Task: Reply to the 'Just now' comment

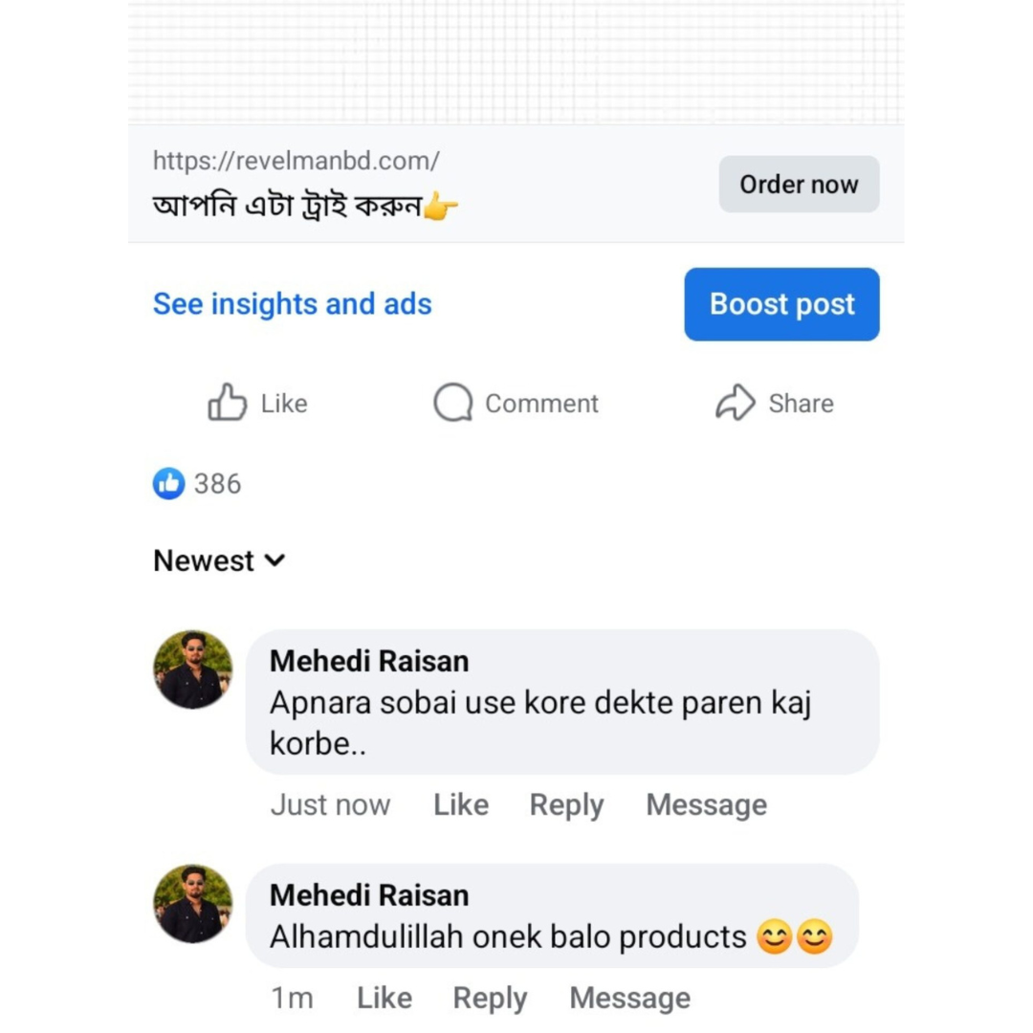Action: point(566,805)
